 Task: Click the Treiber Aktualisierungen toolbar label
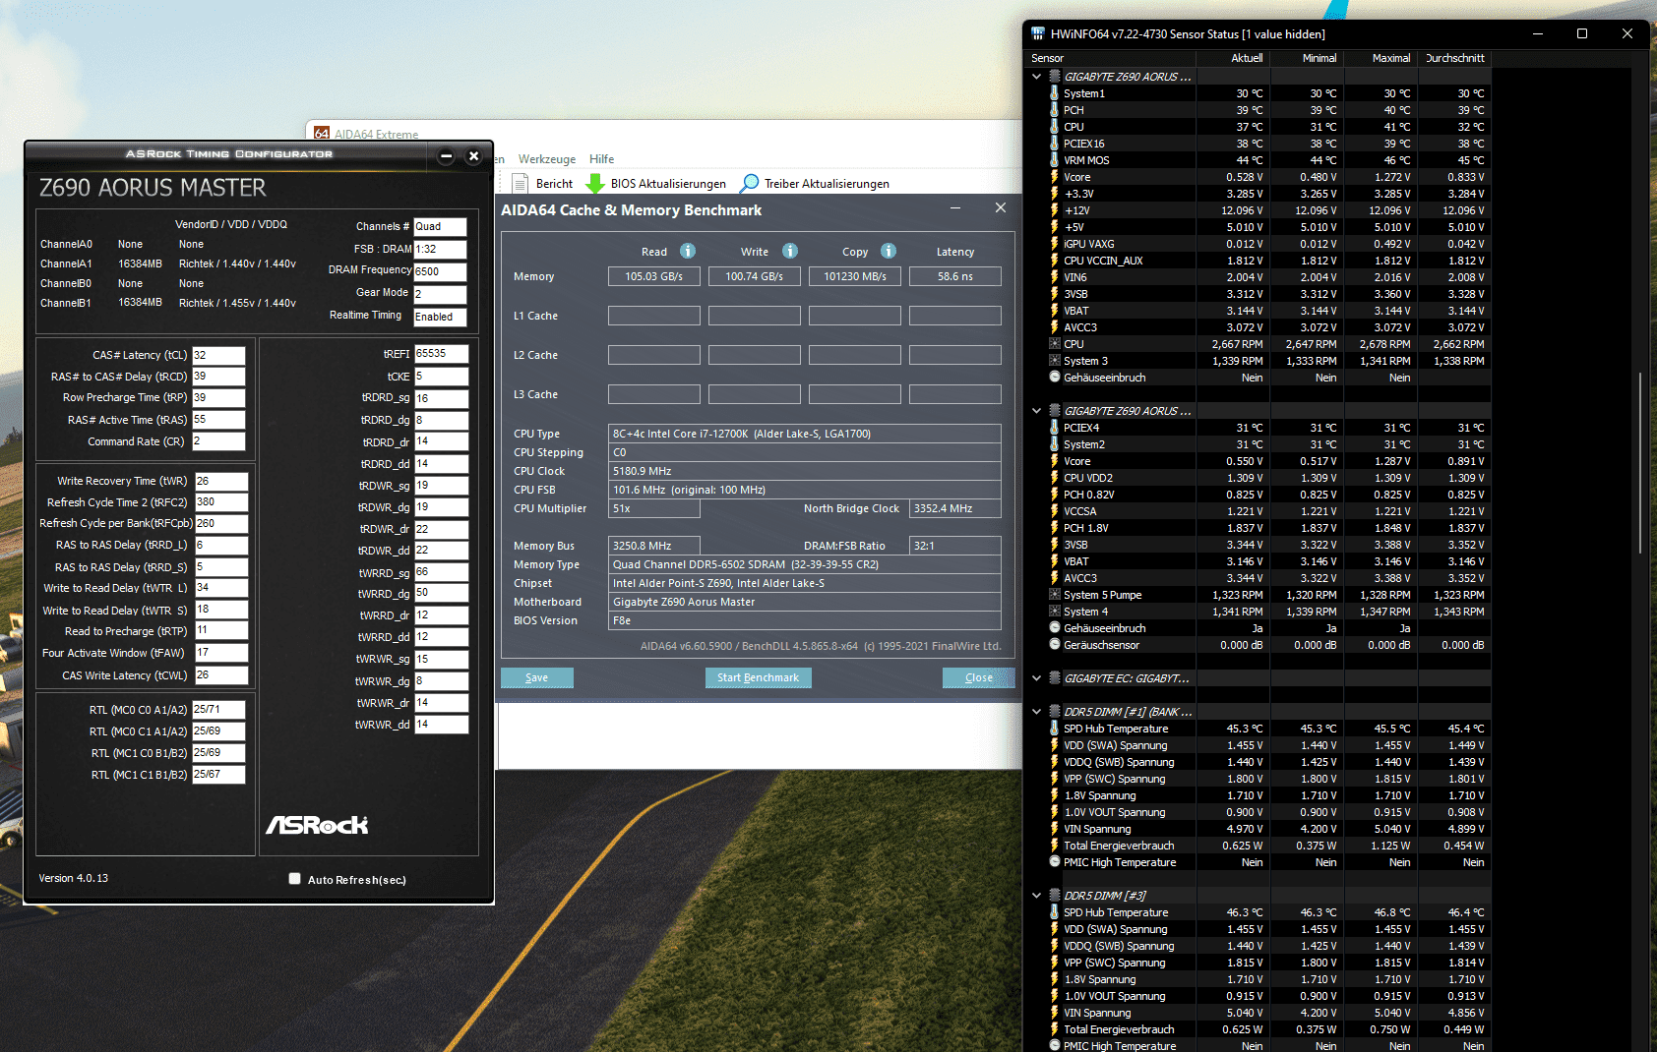[x=827, y=184]
